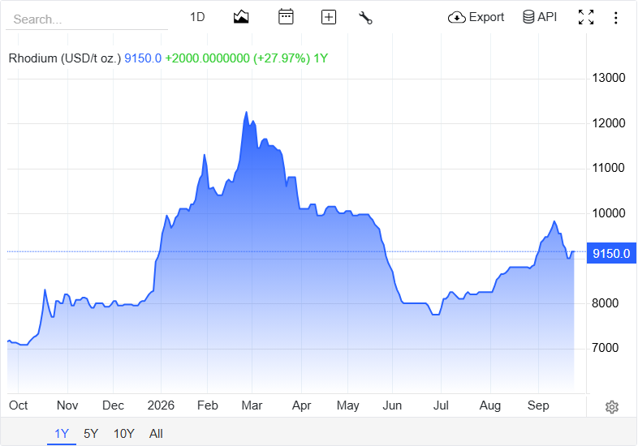Click the Export cloud download button
The width and height of the screenshot is (638, 446).
pos(476,17)
